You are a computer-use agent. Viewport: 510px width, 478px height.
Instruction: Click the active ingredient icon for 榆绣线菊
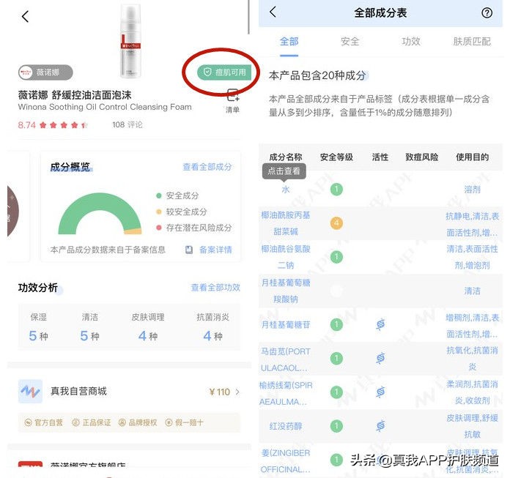tap(380, 392)
